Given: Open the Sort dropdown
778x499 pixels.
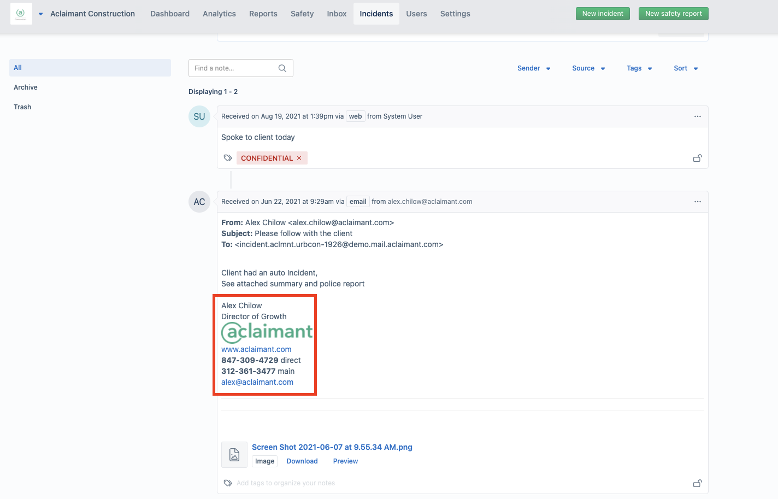Looking at the screenshot, I should [686, 68].
